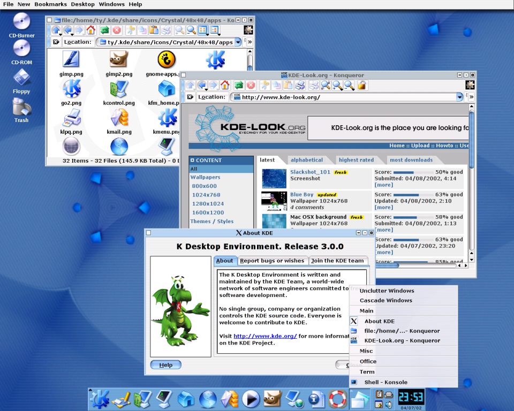Open Up-directory dropdown arrow in file manager
514x411 pixels.
[61, 34]
